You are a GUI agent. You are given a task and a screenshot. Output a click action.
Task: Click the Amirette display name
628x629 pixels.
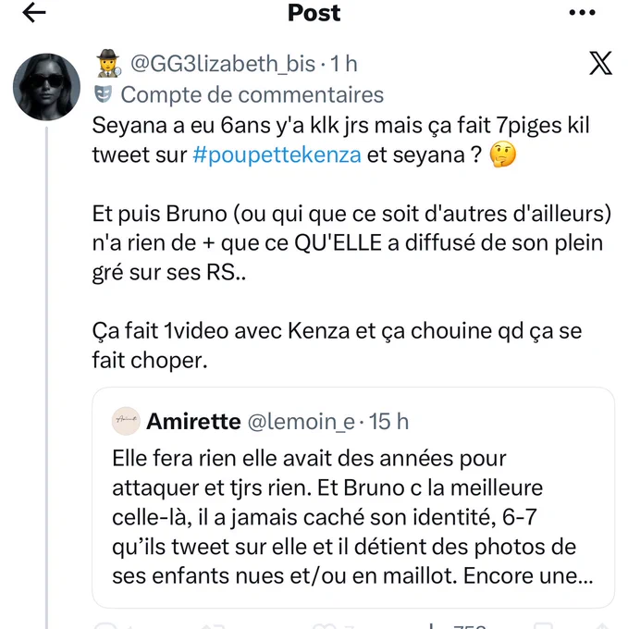pos(193,422)
